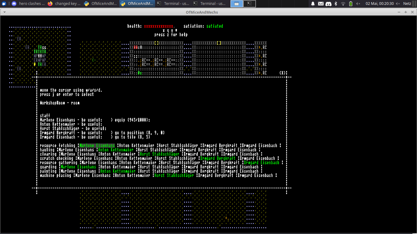
Task: Click the red health bar
Action: [x=159, y=26]
